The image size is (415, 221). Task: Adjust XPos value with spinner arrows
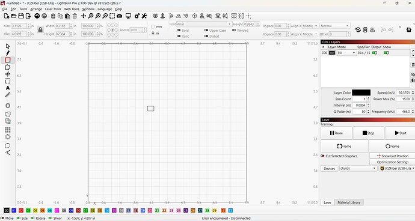(29, 26)
